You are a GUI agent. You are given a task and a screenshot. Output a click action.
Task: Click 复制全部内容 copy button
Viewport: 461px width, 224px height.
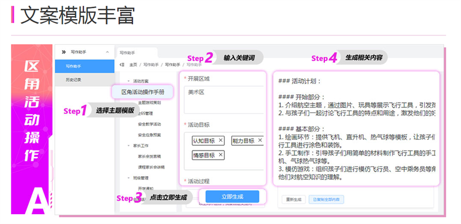tap(326, 199)
